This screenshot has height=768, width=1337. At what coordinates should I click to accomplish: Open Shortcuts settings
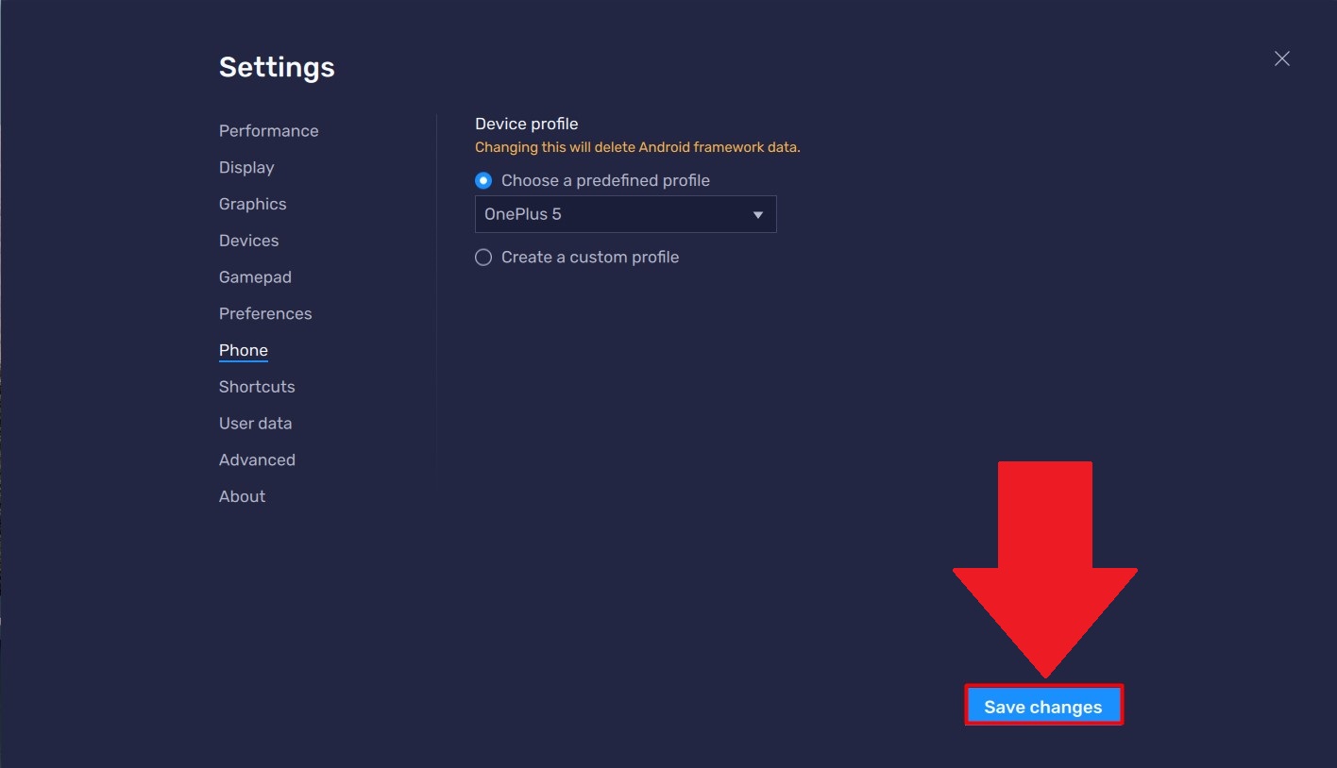(257, 387)
